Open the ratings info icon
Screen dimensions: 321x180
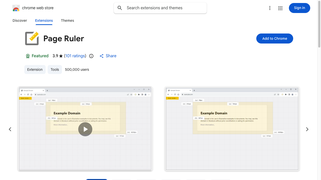click(x=91, y=56)
